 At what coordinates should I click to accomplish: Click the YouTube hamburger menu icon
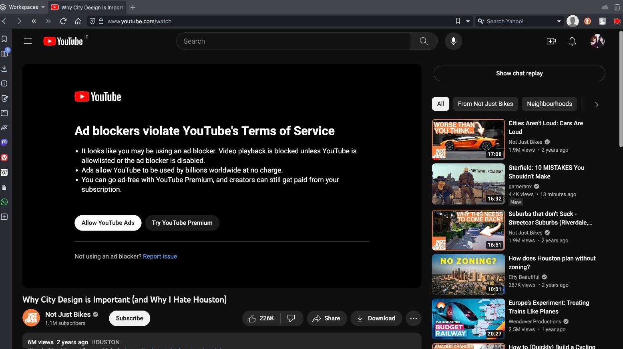point(28,41)
